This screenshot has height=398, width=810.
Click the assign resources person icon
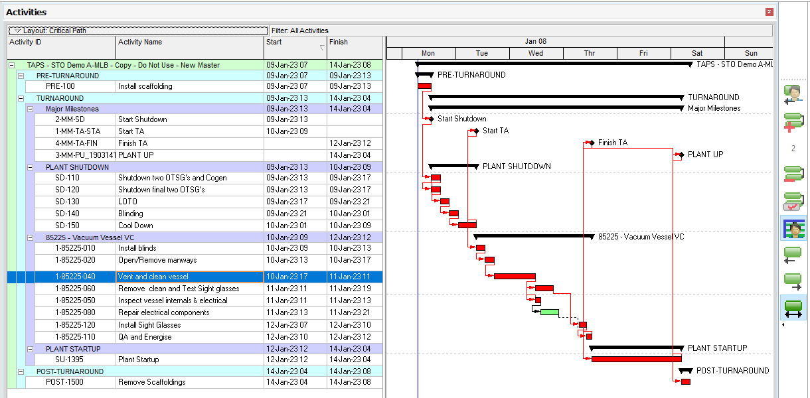pos(793,94)
